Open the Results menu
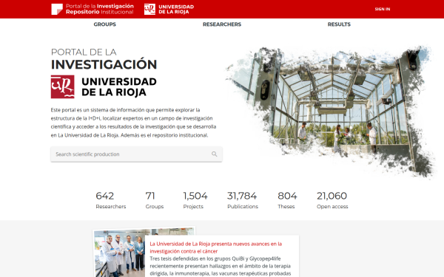444x277 pixels. click(339, 24)
